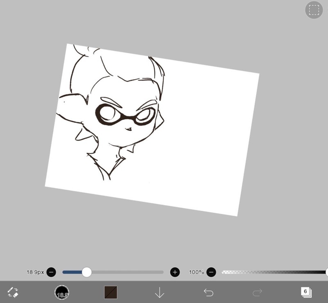Image resolution: width=328 pixels, height=303 pixels.
Task: Decrease opacity with minus button
Action: point(211,272)
